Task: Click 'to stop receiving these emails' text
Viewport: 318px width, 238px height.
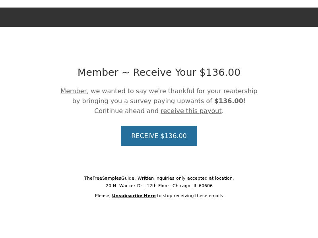Action: [x=190, y=196]
